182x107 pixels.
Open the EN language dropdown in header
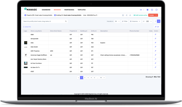pyautogui.click(x=142, y=10)
